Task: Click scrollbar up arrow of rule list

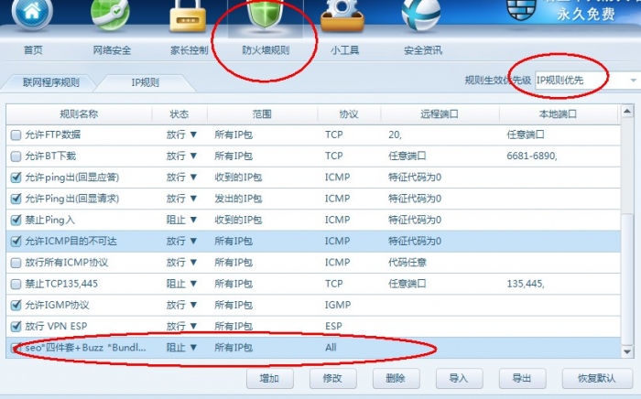Action: (x=627, y=111)
